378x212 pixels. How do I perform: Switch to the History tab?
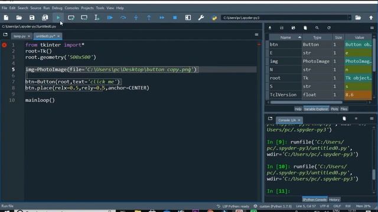(x=334, y=200)
